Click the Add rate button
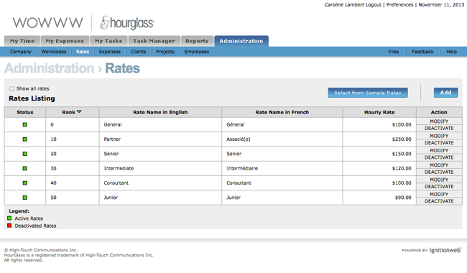Image resolution: width=467 pixels, height=273 pixels. pyautogui.click(x=446, y=93)
